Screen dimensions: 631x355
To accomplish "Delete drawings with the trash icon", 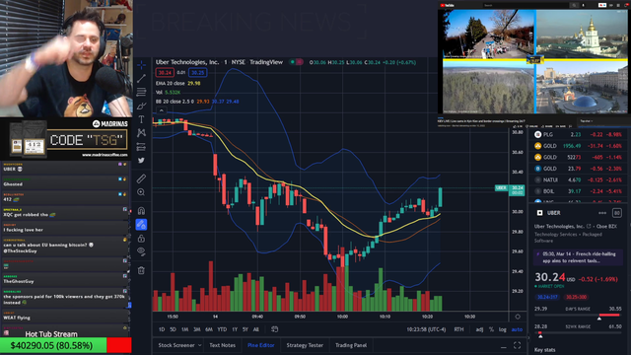I will (x=141, y=270).
